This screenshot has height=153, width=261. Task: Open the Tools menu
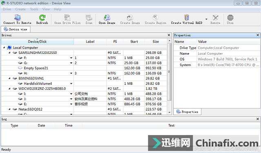(34, 9)
